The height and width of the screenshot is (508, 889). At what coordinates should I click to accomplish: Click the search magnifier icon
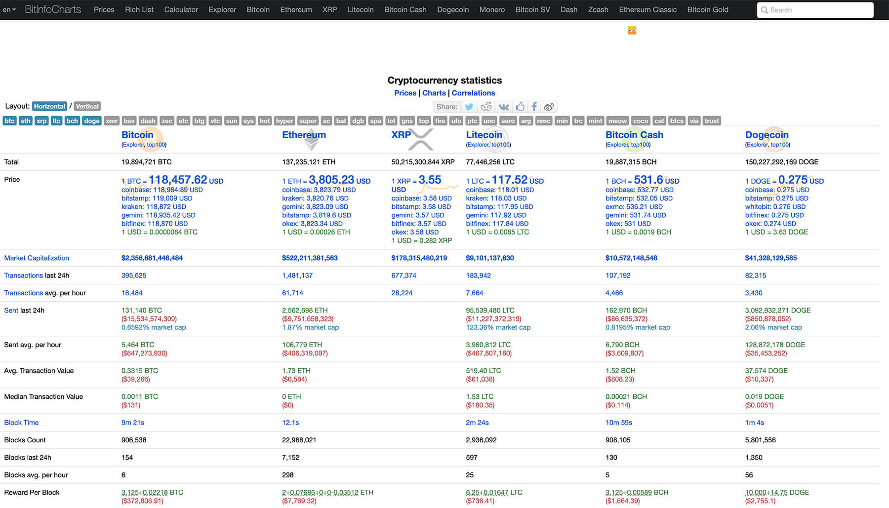(765, 10)
